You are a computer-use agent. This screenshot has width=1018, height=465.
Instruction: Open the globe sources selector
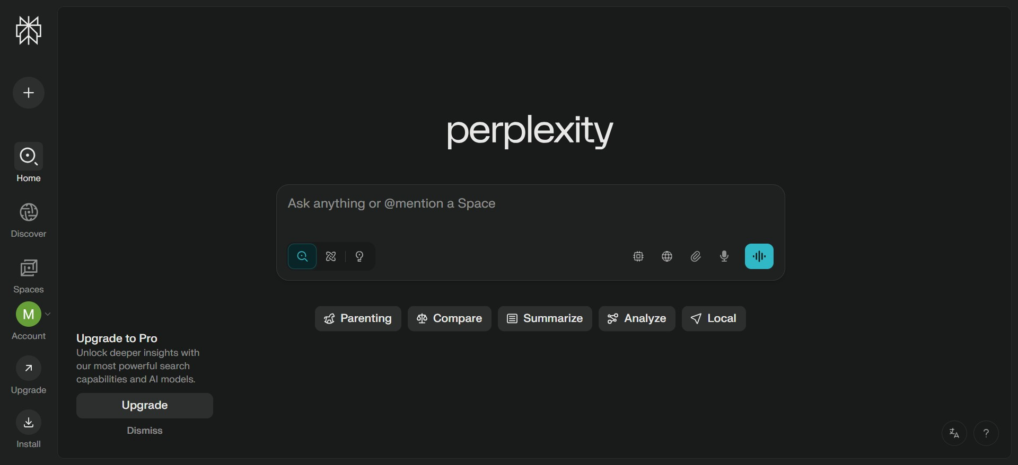tap(667, 256)
